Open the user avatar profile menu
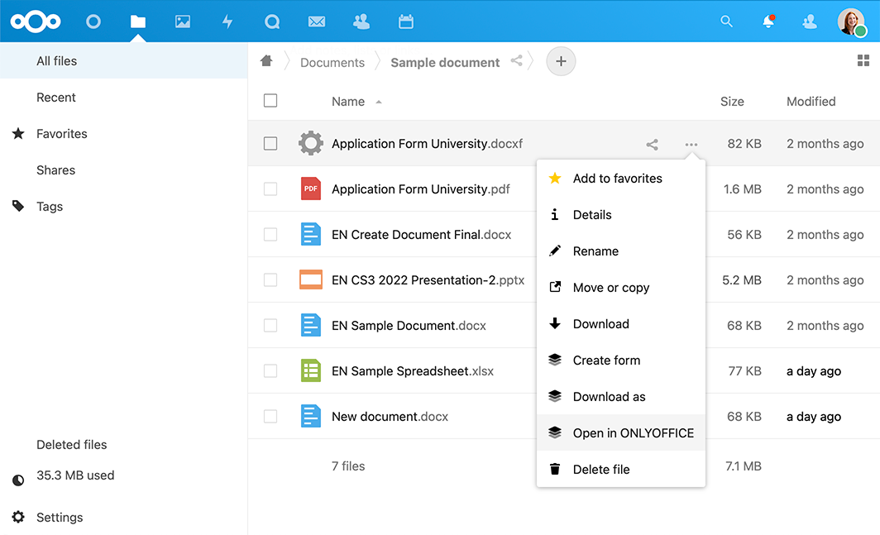Viewport: 880px width, 535px height. click(x=851, y=21)
